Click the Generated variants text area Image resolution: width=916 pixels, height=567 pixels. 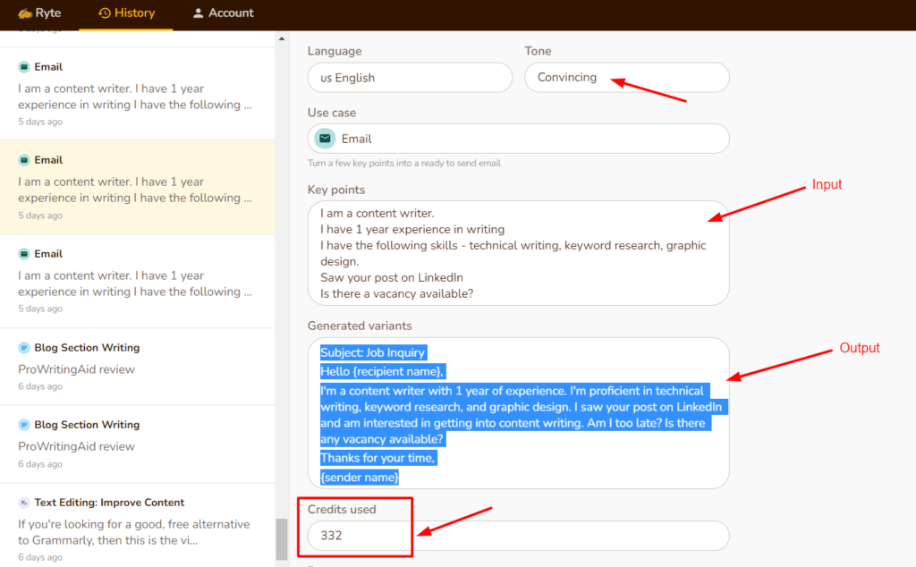click(518, 413)
